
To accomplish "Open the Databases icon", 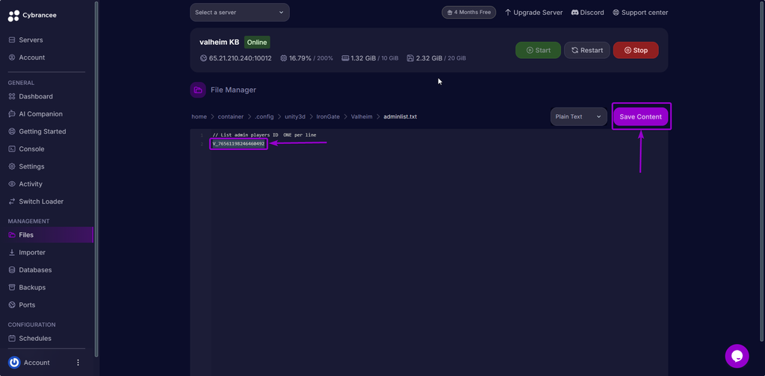I will tap(12, 270).
